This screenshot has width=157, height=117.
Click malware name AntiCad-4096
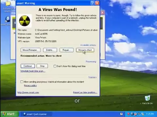click(x=41, y=34)
